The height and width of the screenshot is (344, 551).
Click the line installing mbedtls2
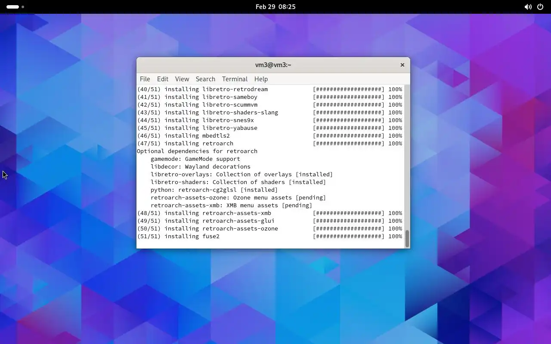pos(269,136)
